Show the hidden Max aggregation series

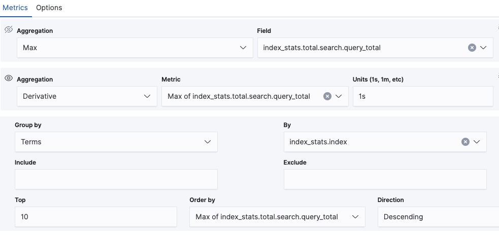(x=8, y=30)
